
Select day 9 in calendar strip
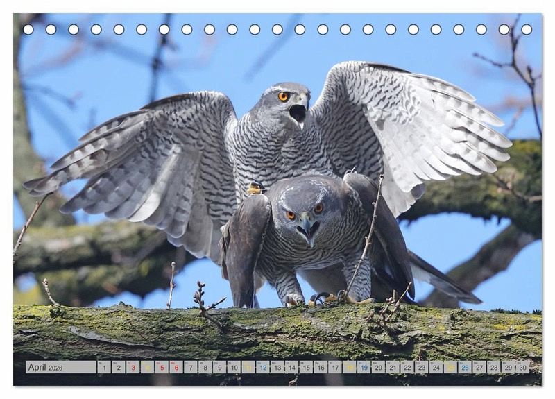(x=220, y=367)
